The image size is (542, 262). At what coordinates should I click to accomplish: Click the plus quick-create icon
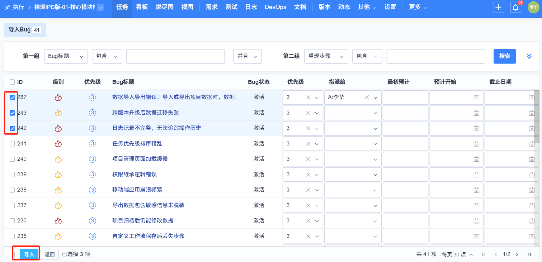coord(498,7)
